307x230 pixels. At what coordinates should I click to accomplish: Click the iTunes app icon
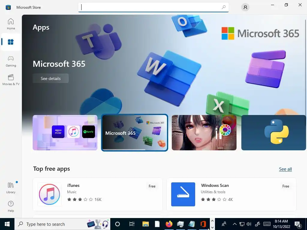click(x=49, y=194)
